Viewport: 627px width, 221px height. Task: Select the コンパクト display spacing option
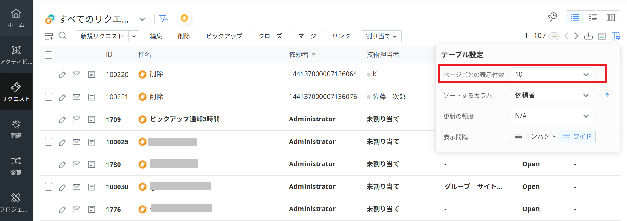[x=535, y=136]
